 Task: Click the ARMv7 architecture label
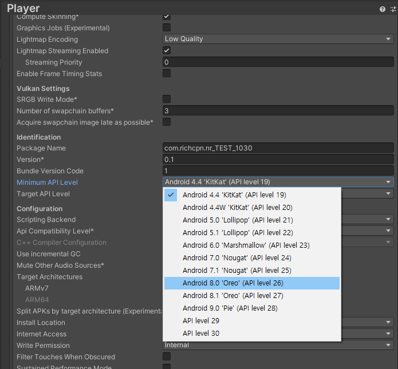(37, 288)
